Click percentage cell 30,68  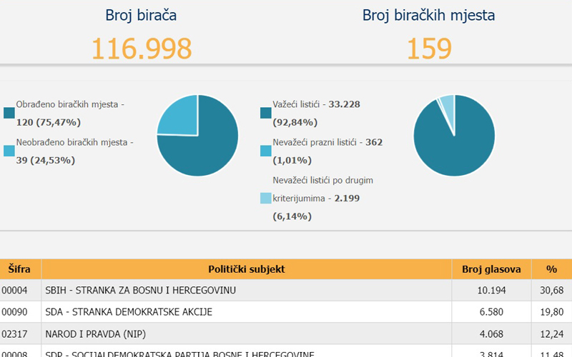pyautogui.click(x=551, y=291)
